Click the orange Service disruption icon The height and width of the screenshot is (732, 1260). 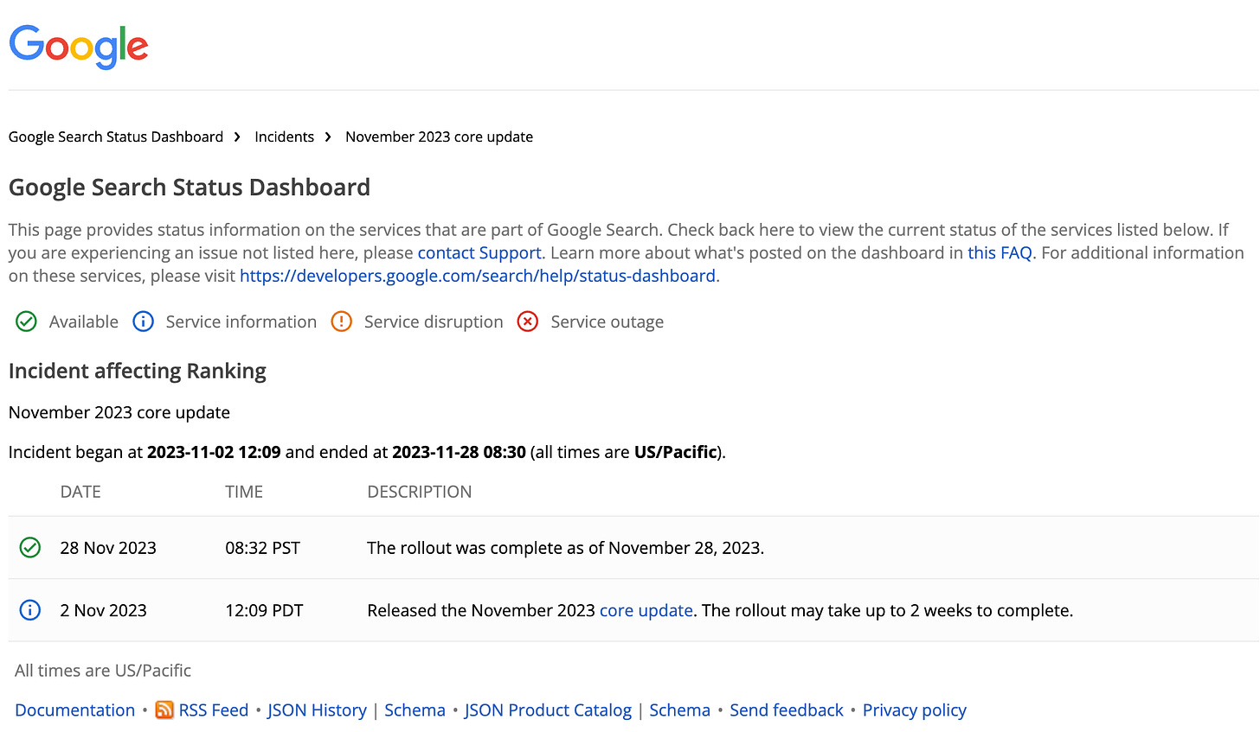click(341, 321)
